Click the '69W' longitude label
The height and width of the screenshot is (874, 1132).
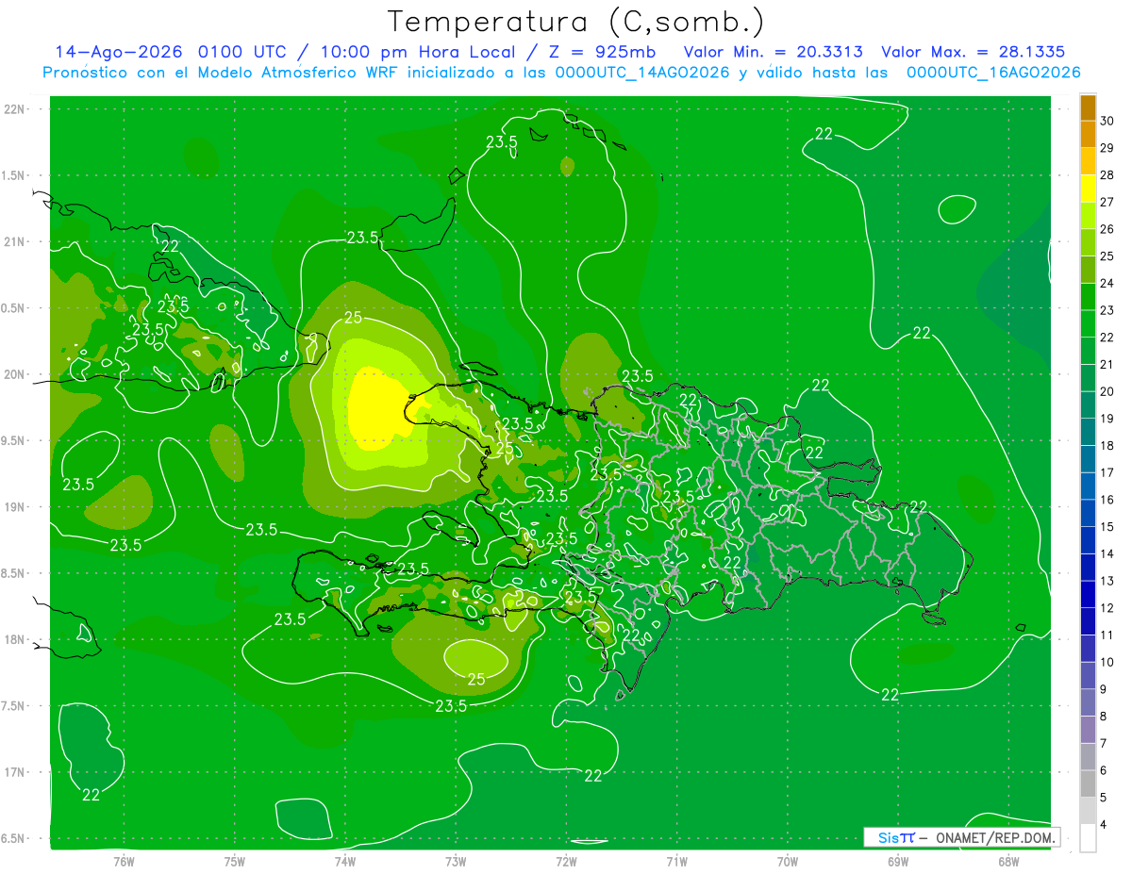pyautogui.click(x=898, y=861)
